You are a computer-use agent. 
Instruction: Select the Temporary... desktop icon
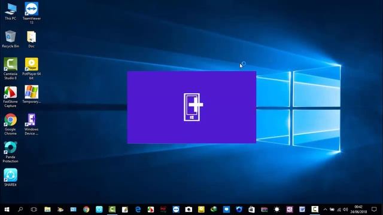[x=32, y=94]
